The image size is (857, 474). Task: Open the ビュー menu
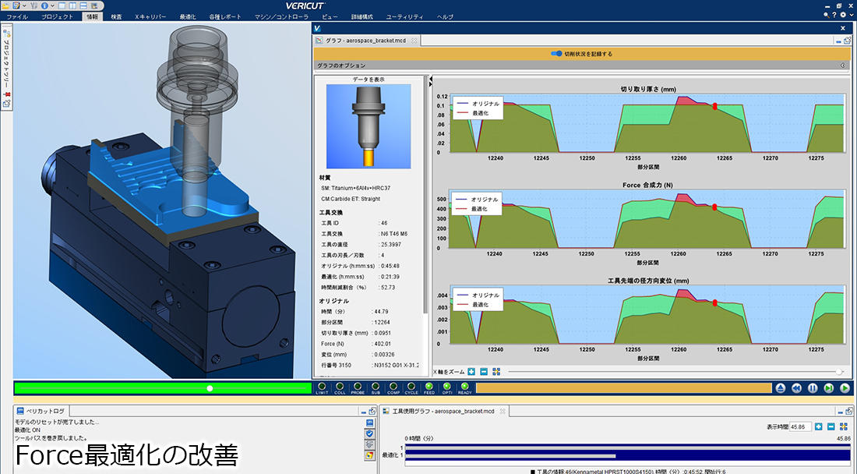click(x=330, y=17)
